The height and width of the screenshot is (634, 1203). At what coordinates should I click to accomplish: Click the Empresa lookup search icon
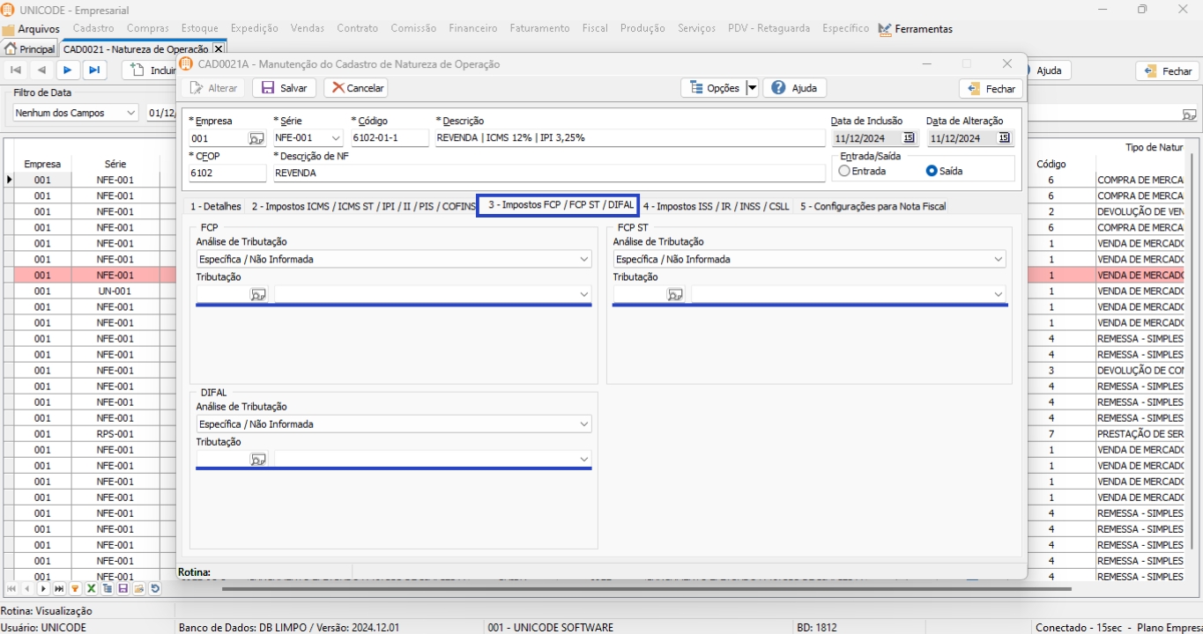click(x=256, y=138)
